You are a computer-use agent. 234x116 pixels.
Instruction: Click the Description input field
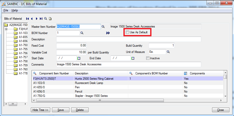pyautogui.click(x=129, y=39)
